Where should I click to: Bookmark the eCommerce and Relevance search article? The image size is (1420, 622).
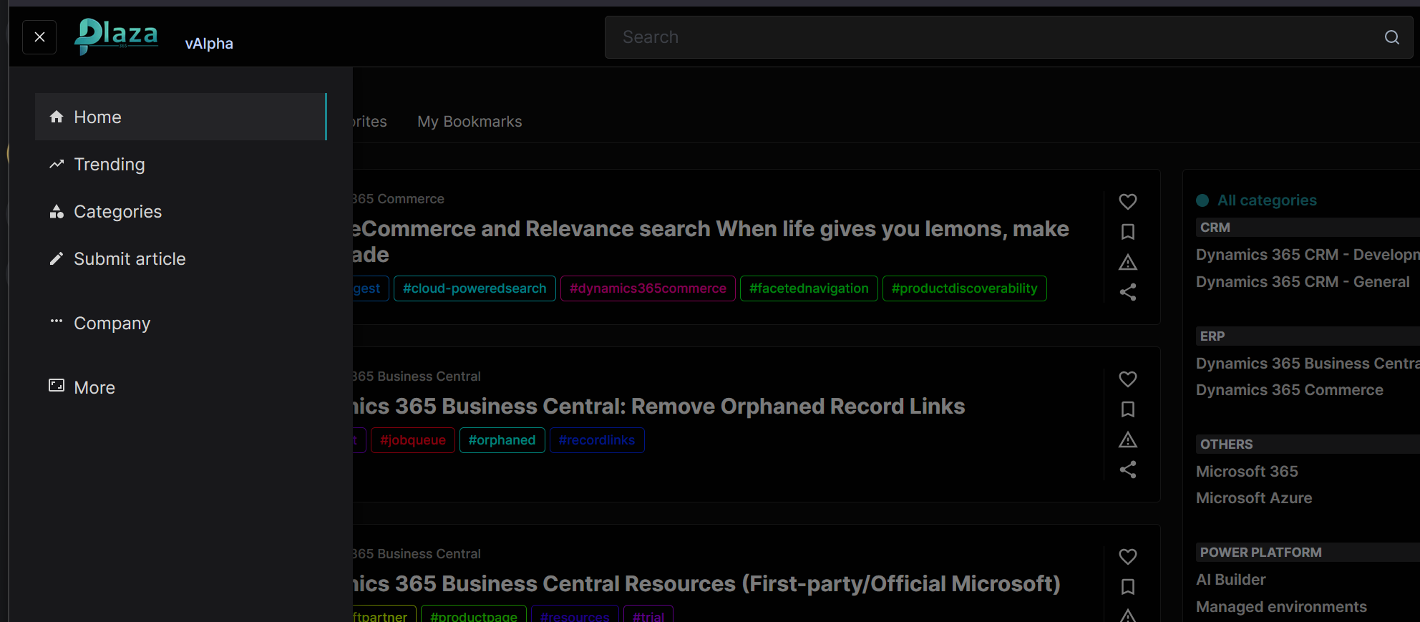[1128, 232]
